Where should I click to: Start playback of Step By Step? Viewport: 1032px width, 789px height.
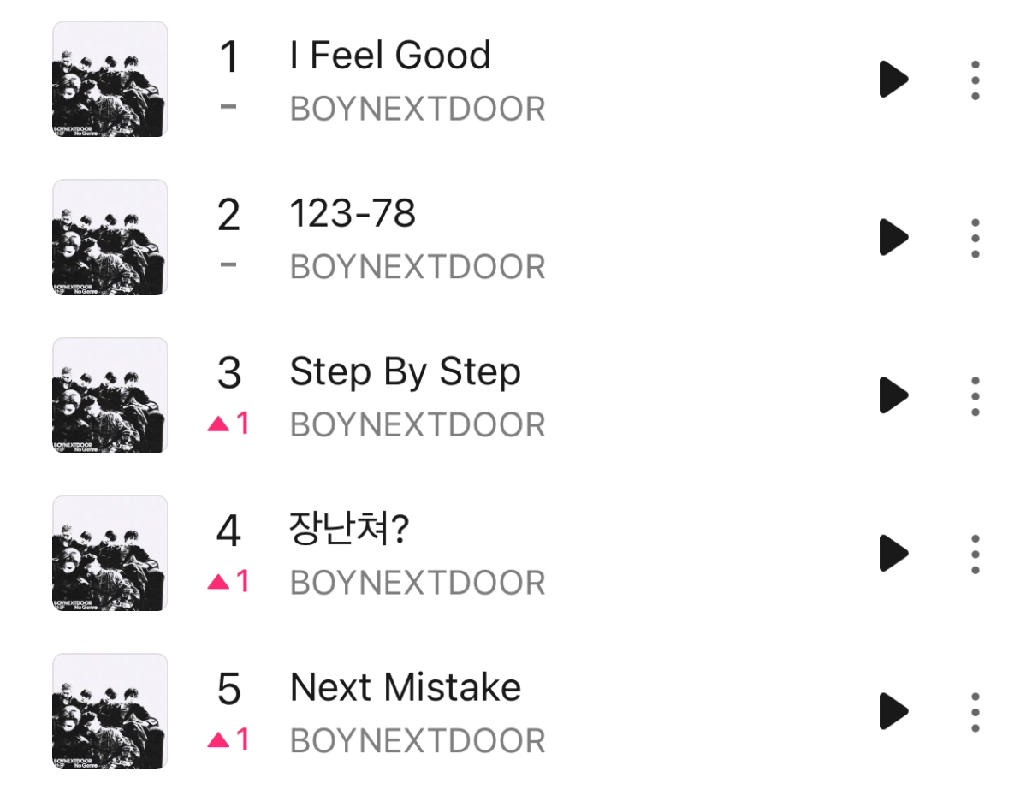pyautogui.click(x=893, y=395)
